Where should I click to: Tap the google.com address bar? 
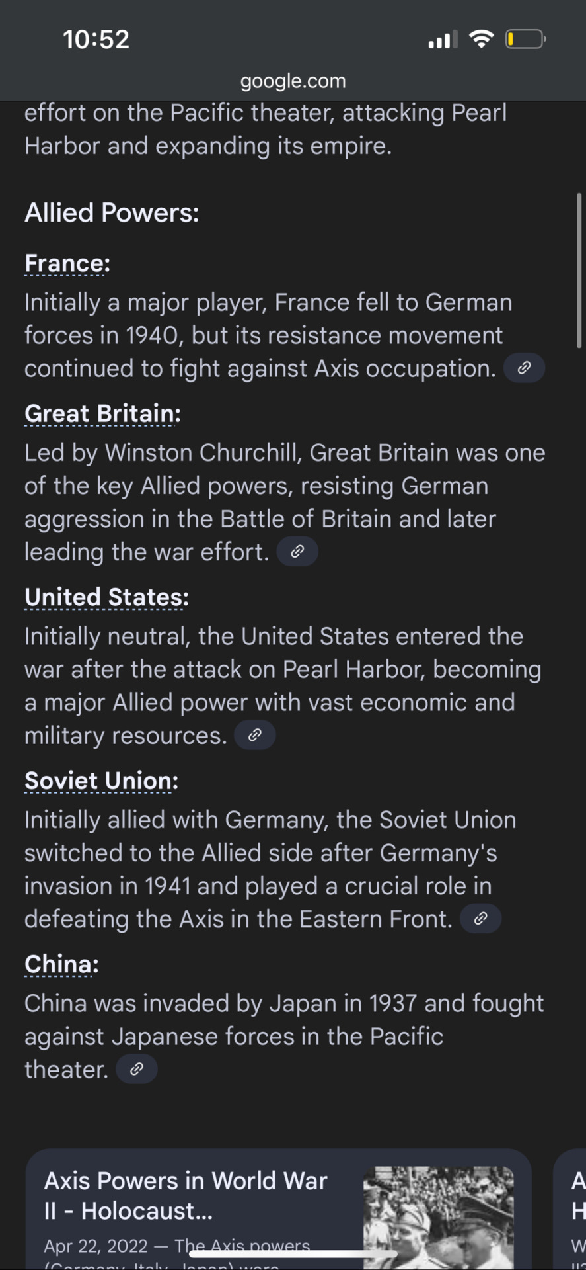coord(293,81)
